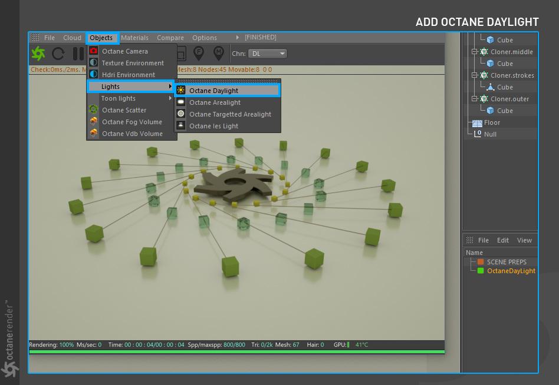Click the cube icon under Cloner.outer
Image resolution: width=559 pixels, height=385 pixels.
click(491, 110)
